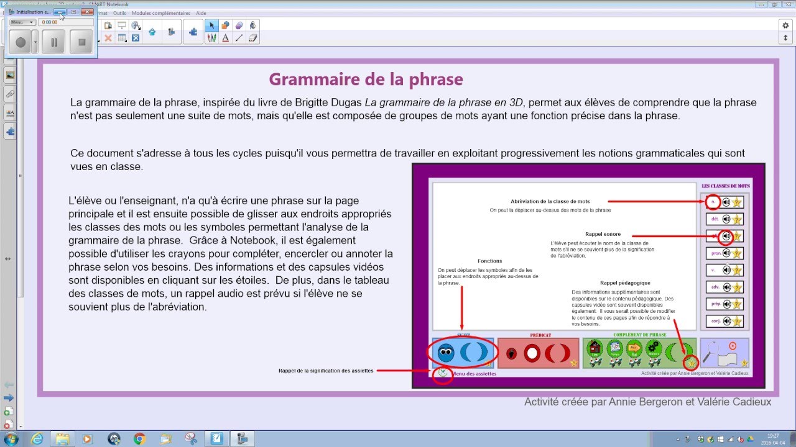This screenshot has height=447, width=796.
Task: Click the purple tool beside Shapes
Action: [239, 25]
